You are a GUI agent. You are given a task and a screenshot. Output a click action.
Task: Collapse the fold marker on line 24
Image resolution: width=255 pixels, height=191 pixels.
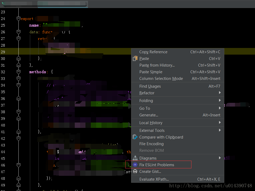click(x=18, y=19)
